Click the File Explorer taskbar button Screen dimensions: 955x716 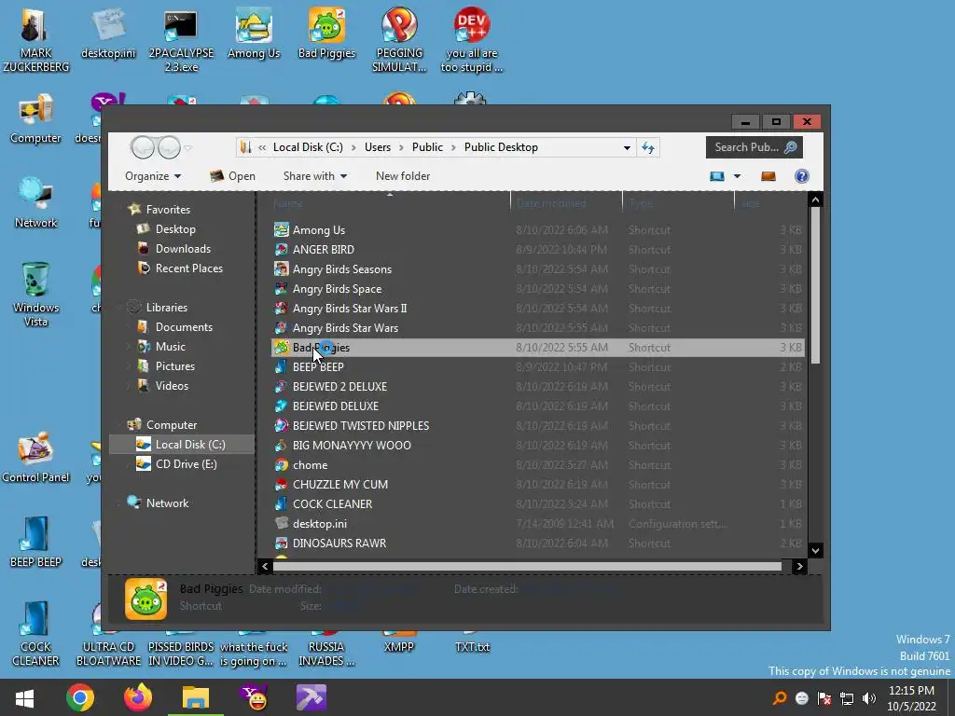[x=196, y=697]
